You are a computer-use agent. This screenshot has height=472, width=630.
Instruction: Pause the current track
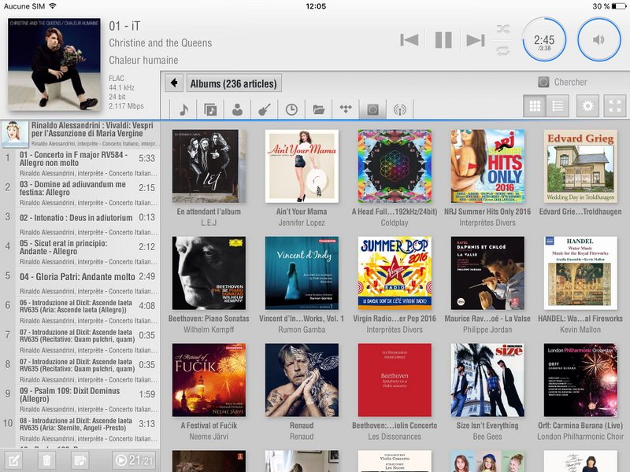click(443, 40)
